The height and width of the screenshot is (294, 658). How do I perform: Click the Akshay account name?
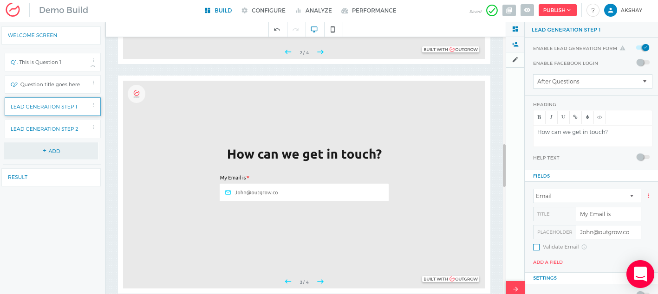click(x=632, y=10)
